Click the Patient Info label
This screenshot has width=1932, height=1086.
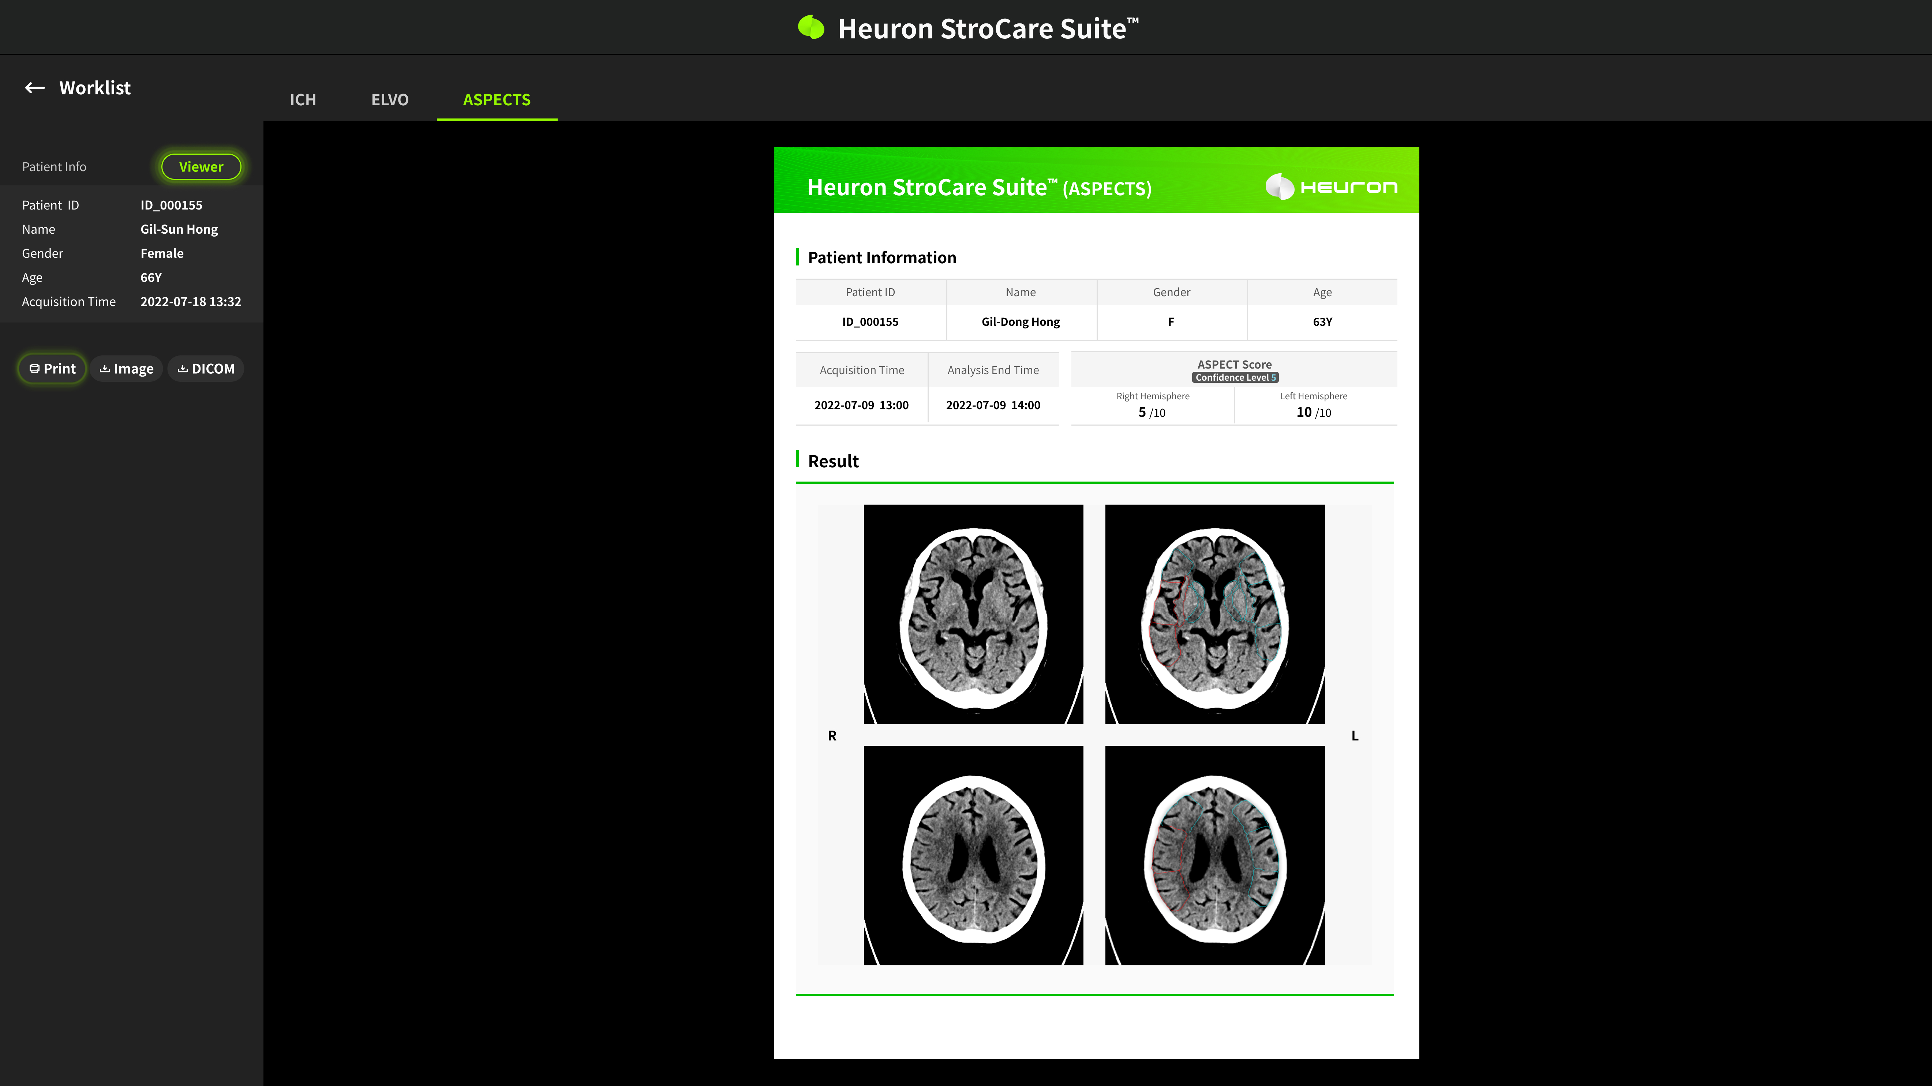[54, 166]
